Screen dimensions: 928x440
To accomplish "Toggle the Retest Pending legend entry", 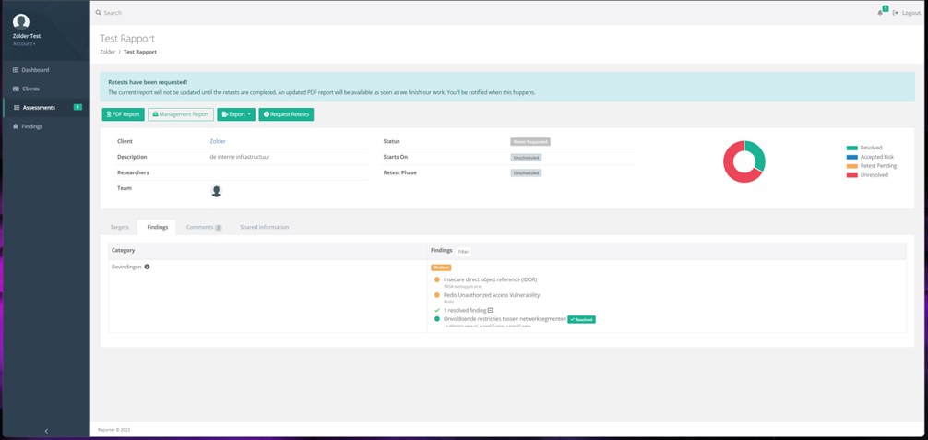I will pyautogui.click(x=877, y=166).
